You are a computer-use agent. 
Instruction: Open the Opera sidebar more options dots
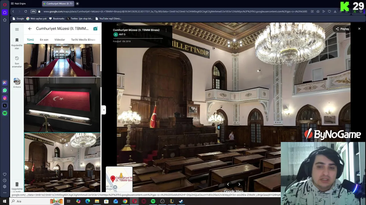pyautogui.click(x=5, y=193)
